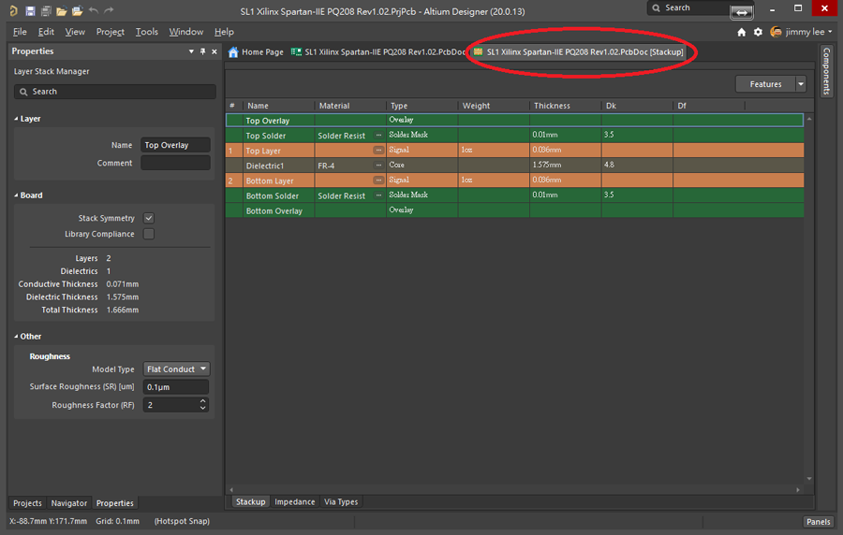This screenshot has width=843, height=535.
Task: Select the Dielectric1 layer row
Action: pyautogui.click(x=265, y=166)
